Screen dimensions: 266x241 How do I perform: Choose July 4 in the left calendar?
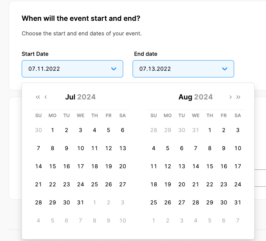(x=94, y=130)
